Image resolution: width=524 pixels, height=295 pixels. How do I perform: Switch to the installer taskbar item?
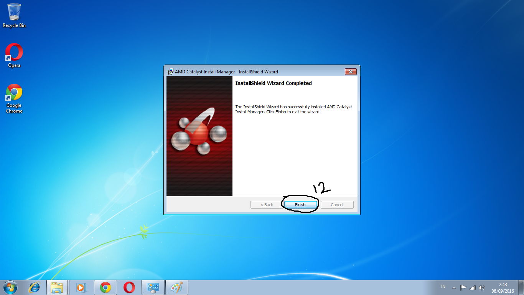click(153, 287)
